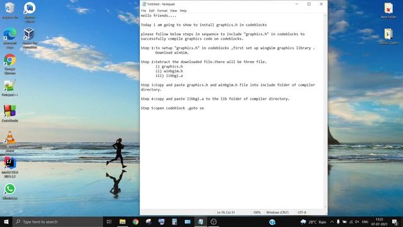Maximize the Notepad window

coord(309,4)
